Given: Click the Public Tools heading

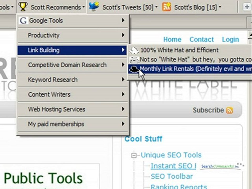Looking at the screenshot, I should [x=43, y=178].
